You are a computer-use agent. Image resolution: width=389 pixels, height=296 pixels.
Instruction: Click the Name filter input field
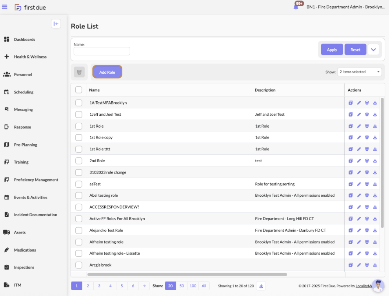[102, 51]
